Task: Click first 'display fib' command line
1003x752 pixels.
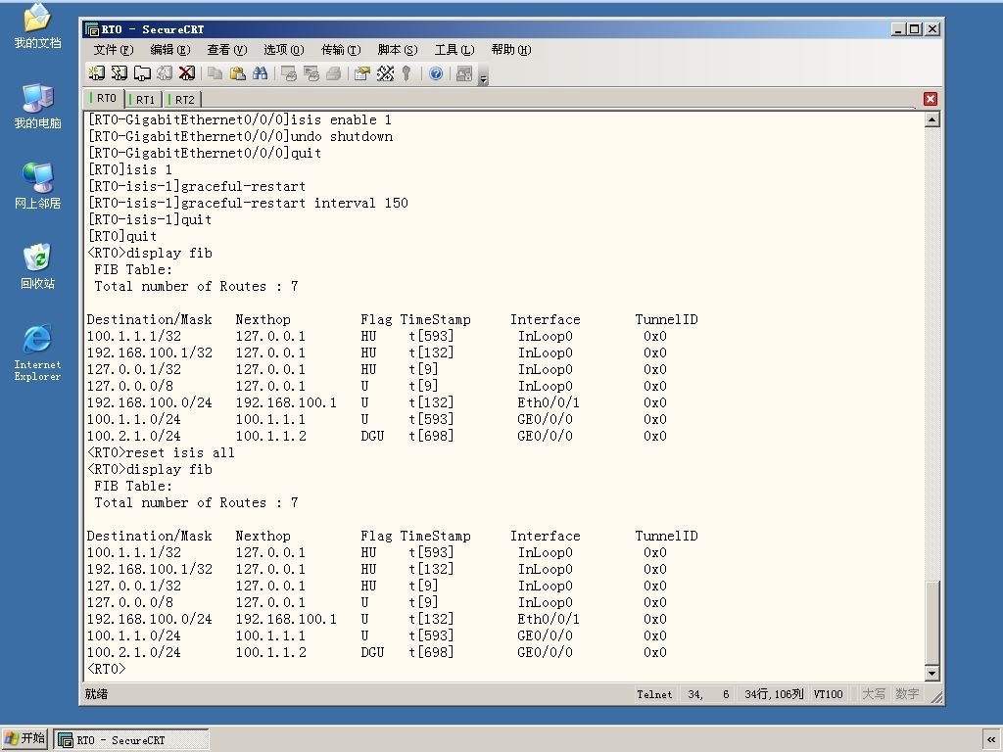Action: tap(150, 253)
